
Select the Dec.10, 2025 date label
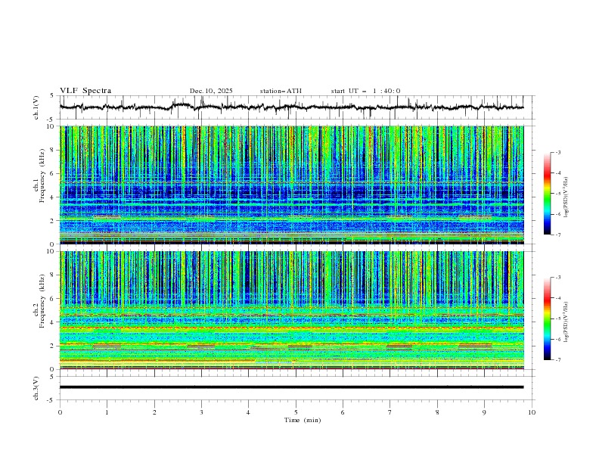pos(211,91)
